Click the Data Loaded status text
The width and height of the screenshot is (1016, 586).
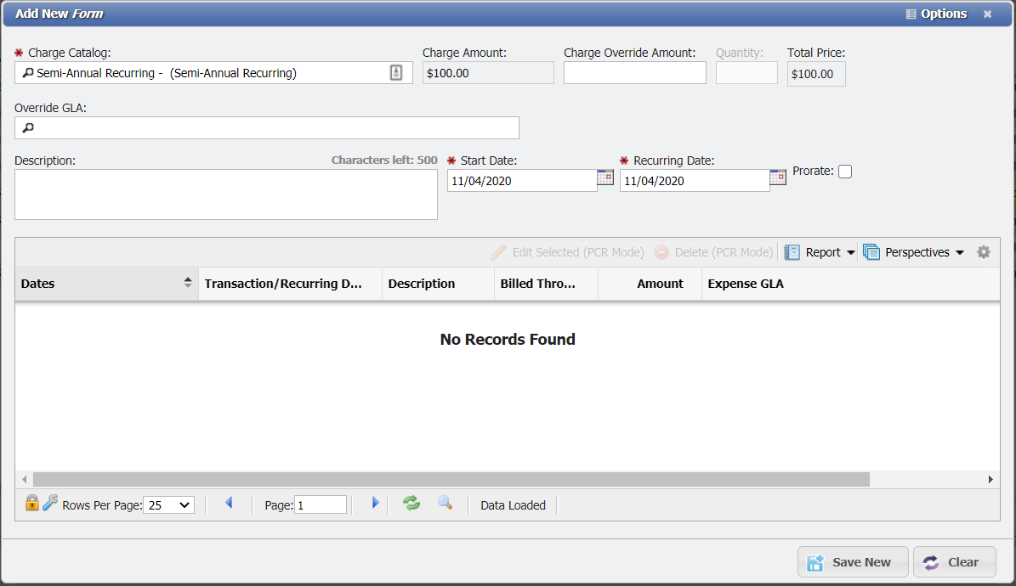pos(514,505)
